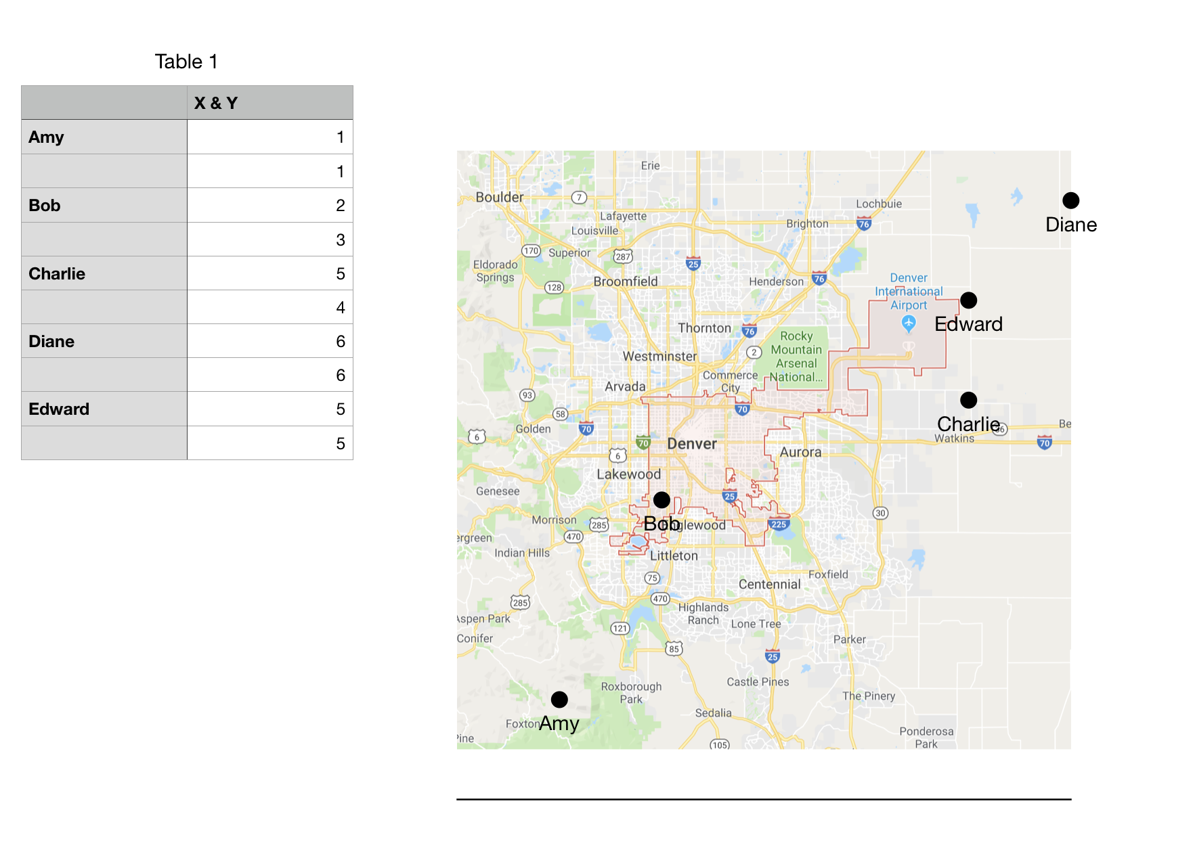Image resolution: width=1193 pixels, height=858 pixels.
Task: Select the Bob marker on the map
Action: [x=662, y=501]
